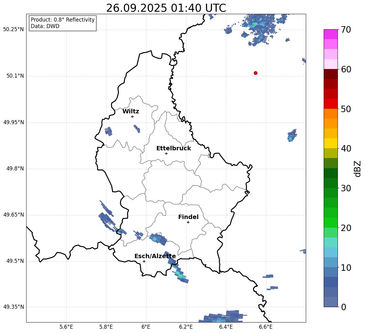The image size is (365, 333).
Task: Click the 6.2°E longitude label
Action: 186,327
